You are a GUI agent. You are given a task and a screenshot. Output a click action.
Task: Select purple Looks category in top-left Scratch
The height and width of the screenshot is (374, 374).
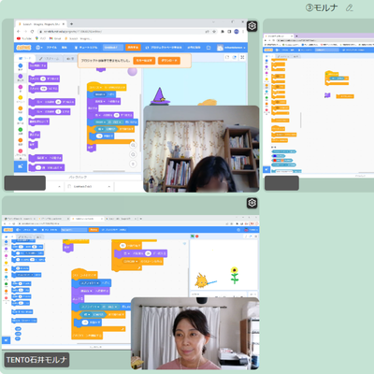click(21, 78)
